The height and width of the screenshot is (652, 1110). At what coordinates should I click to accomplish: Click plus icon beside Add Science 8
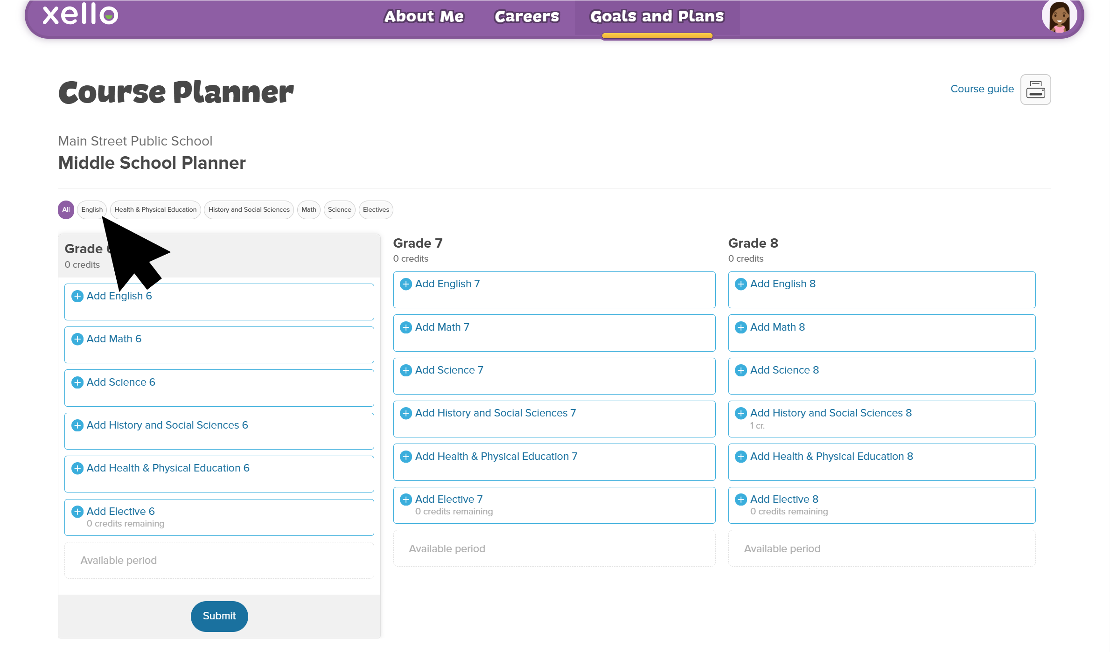coord(741,370)
